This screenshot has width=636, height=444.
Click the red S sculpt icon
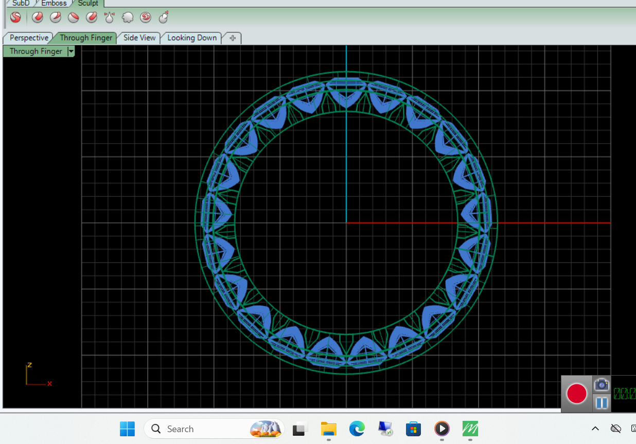(x=15, y=17)
